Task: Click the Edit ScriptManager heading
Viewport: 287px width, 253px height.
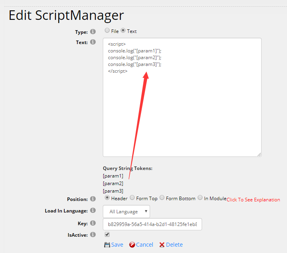Action: (x=66, y=15)
